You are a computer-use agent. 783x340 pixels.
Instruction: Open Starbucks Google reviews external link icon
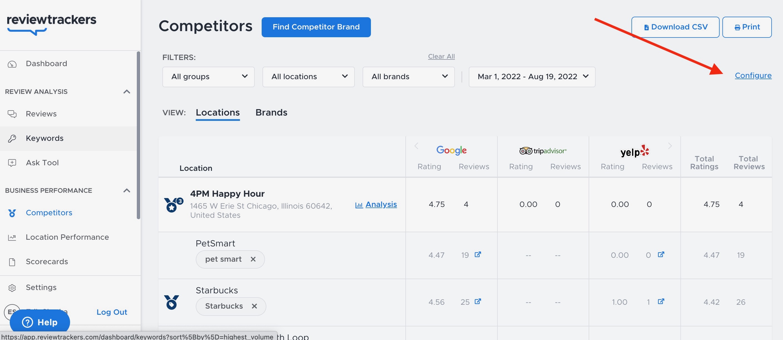point(478,301)
